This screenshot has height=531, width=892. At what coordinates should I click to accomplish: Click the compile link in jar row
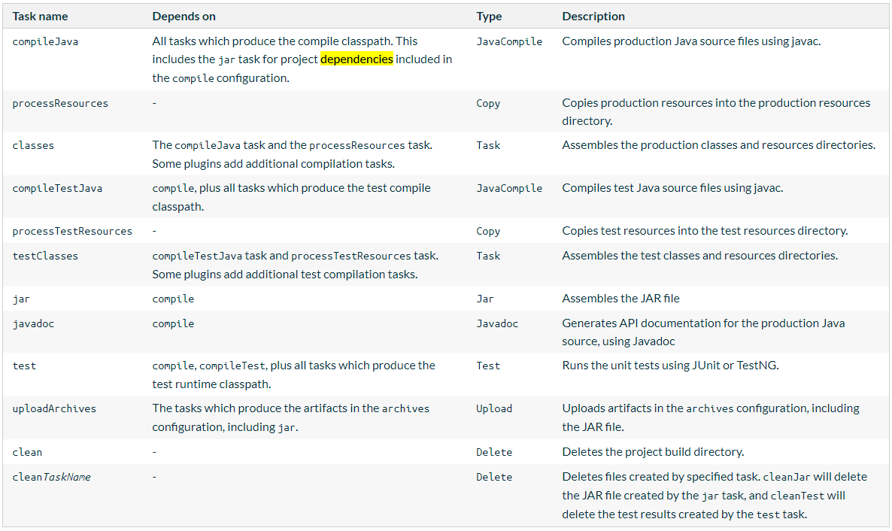point(173,299)
